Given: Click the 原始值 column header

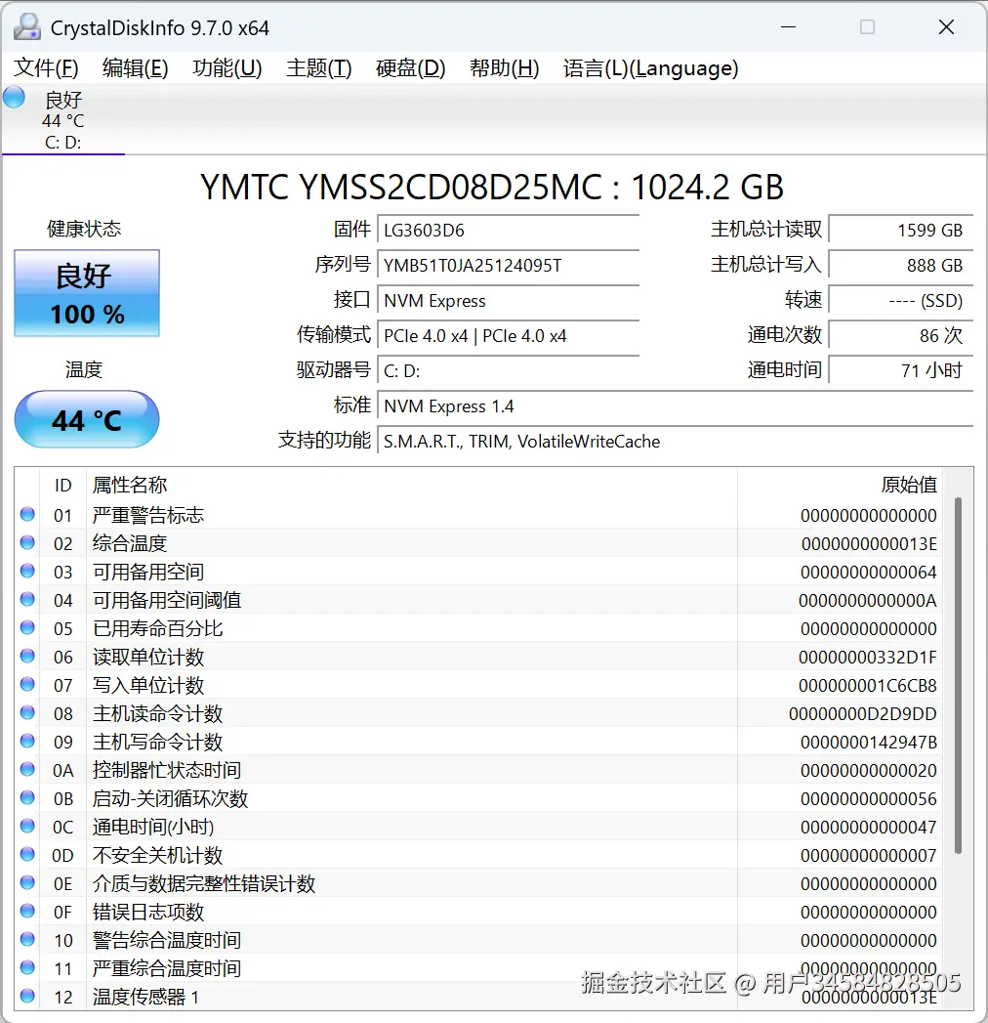Looking at the screenshot, I should coord(840,486).
